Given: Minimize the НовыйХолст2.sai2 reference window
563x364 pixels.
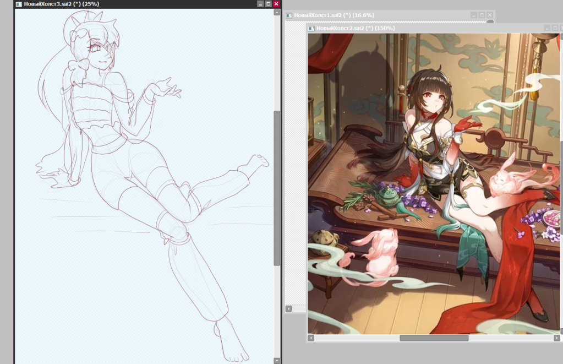Looking at the screenshot, I should coord(547,28).
